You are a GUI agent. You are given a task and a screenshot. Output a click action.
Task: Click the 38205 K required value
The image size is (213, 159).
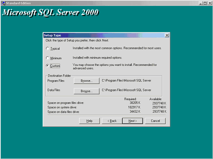[x=135, y=103]
